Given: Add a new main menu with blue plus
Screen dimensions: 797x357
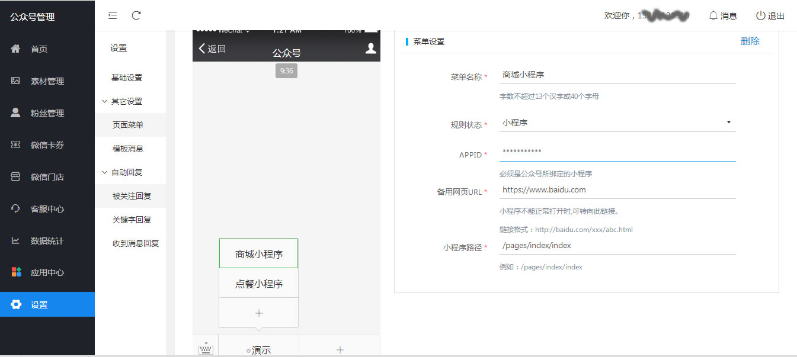Looking at the screenshot, I should pos(340,350).
